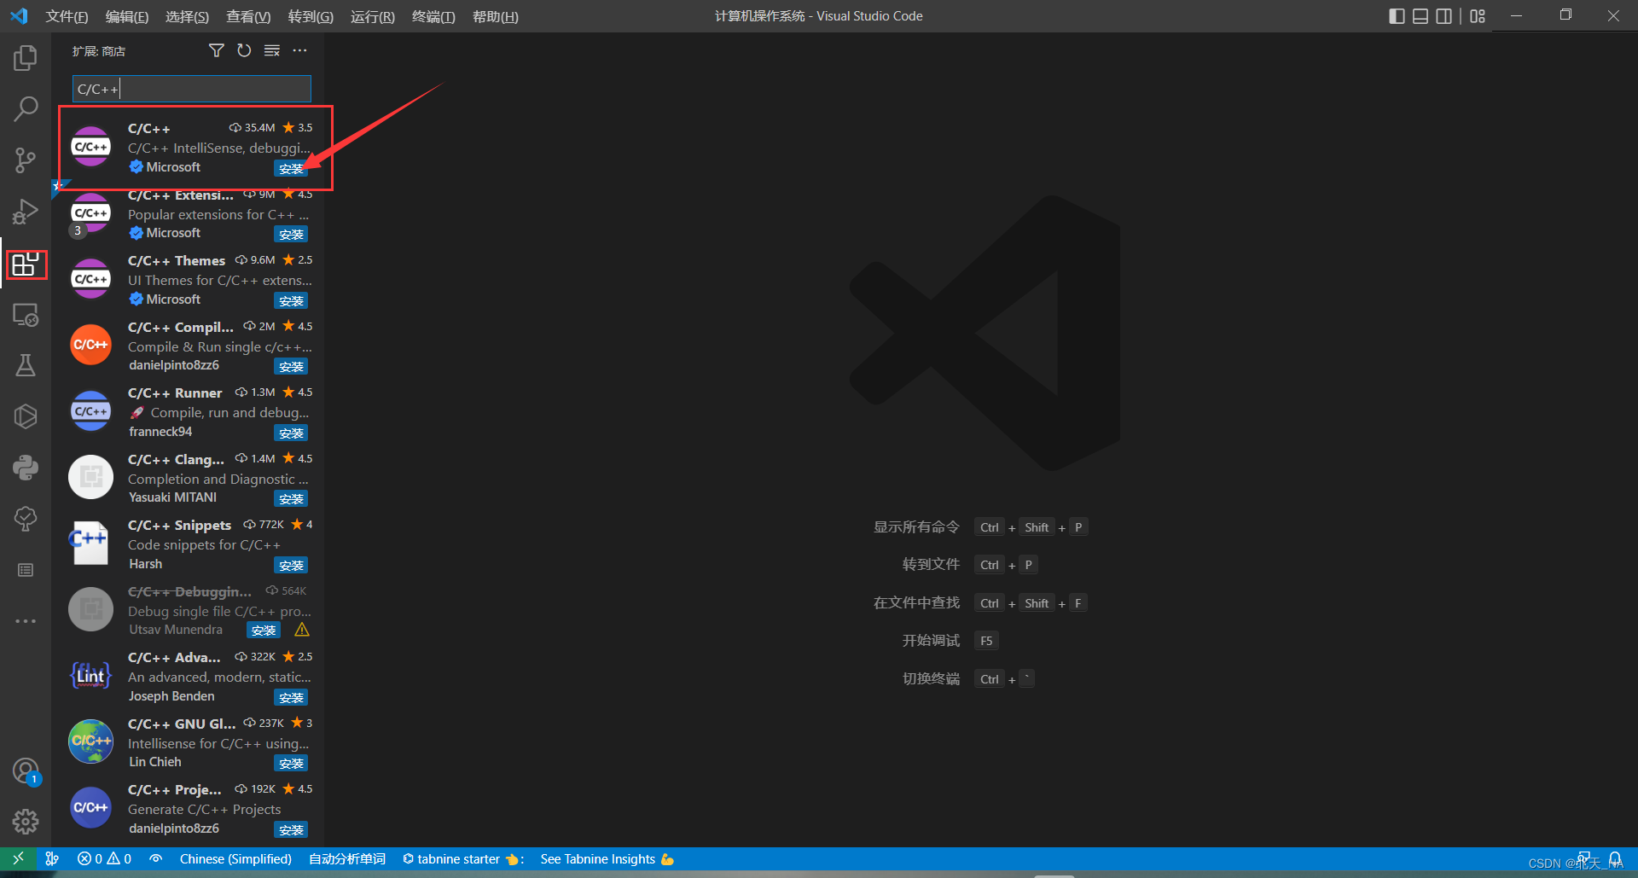This screenshot has width=1638, height=878.
Task: Install C/C++ Compile Run extension
Action: [291, 366]
